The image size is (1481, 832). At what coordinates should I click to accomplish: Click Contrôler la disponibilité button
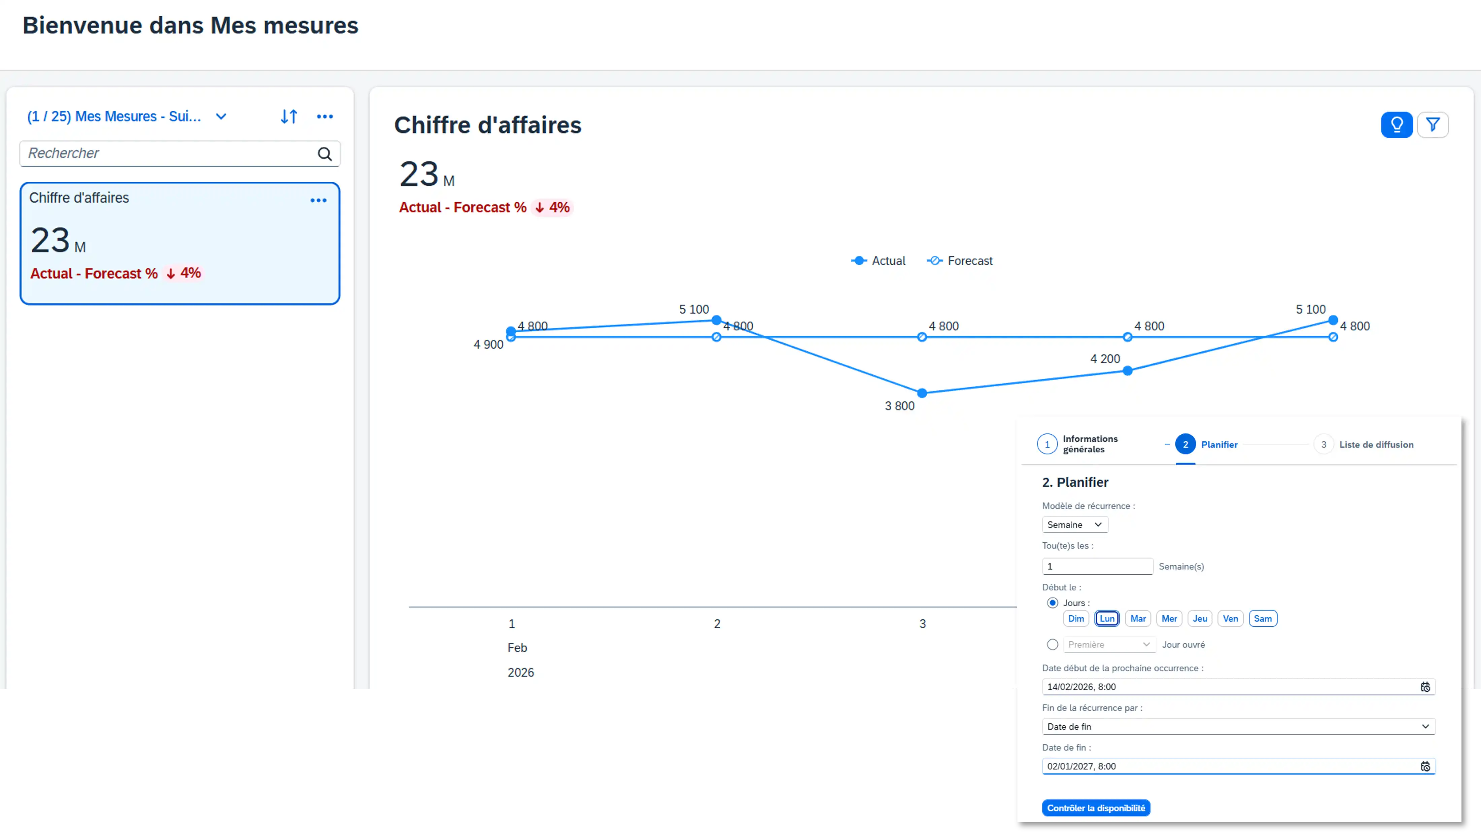1096,808
